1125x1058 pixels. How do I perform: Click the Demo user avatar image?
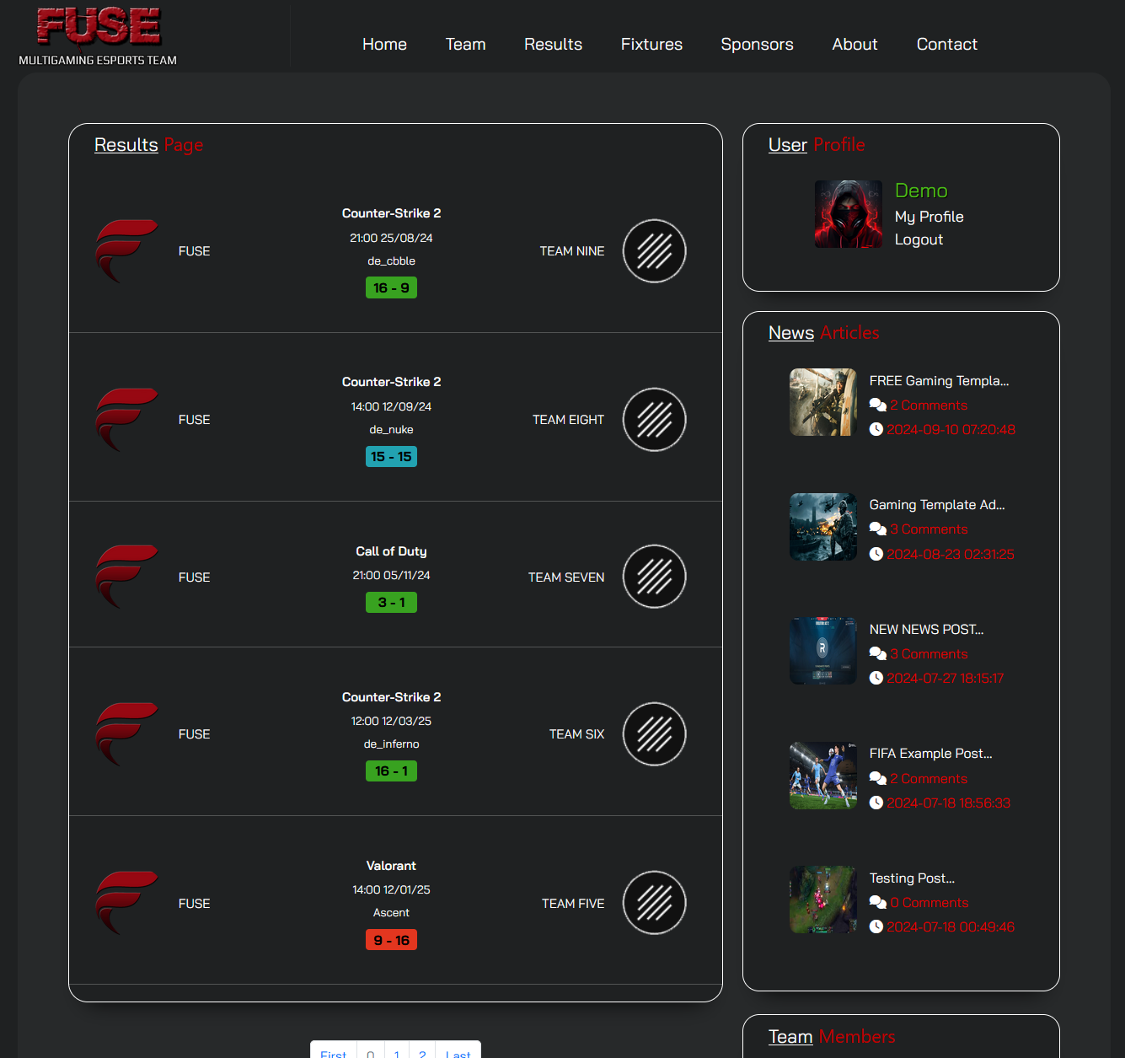(x=849, y=214)
